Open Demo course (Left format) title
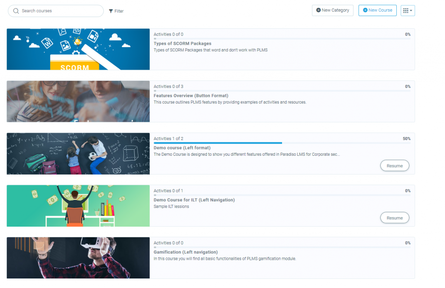445x288 pixels. point(181,148)
